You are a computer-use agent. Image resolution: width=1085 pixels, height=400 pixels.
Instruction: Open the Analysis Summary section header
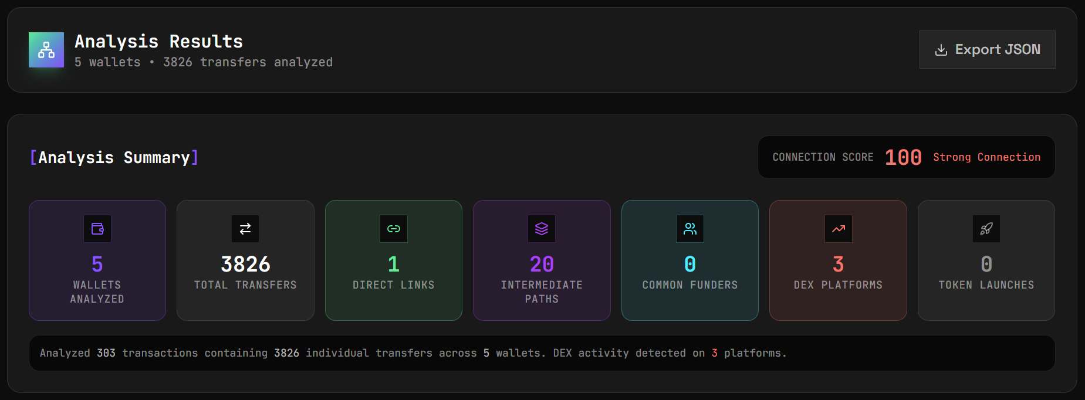click(113, 157)
